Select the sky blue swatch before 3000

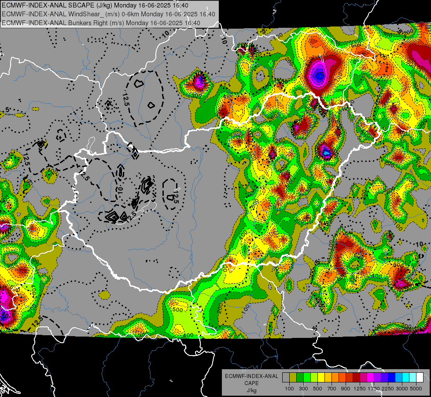[398, 378]
